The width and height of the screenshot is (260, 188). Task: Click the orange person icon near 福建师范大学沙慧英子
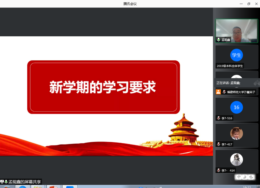[218, 92]
